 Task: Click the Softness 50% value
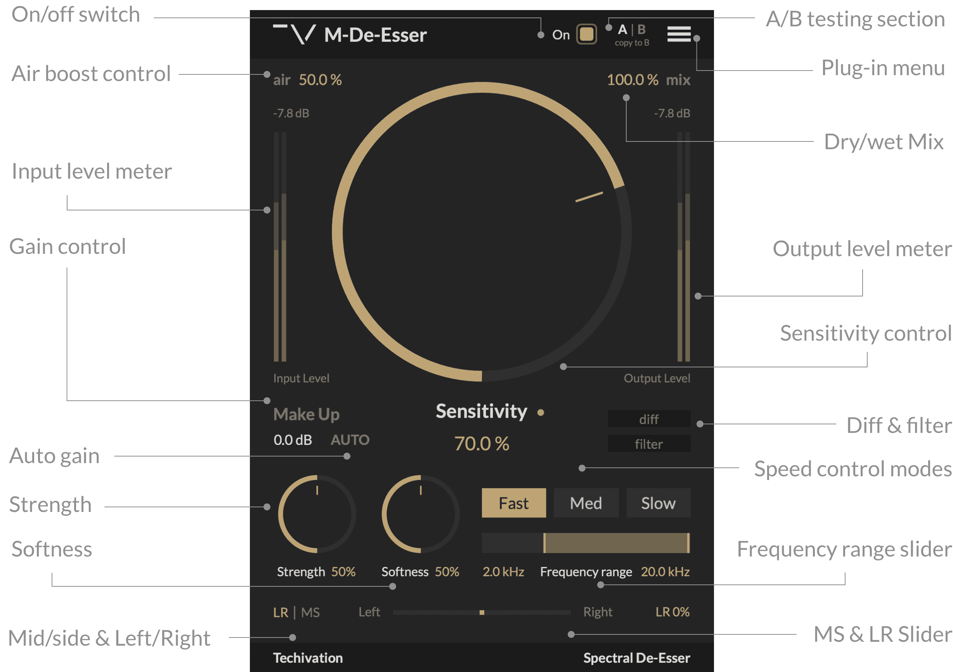pos(447,572)
